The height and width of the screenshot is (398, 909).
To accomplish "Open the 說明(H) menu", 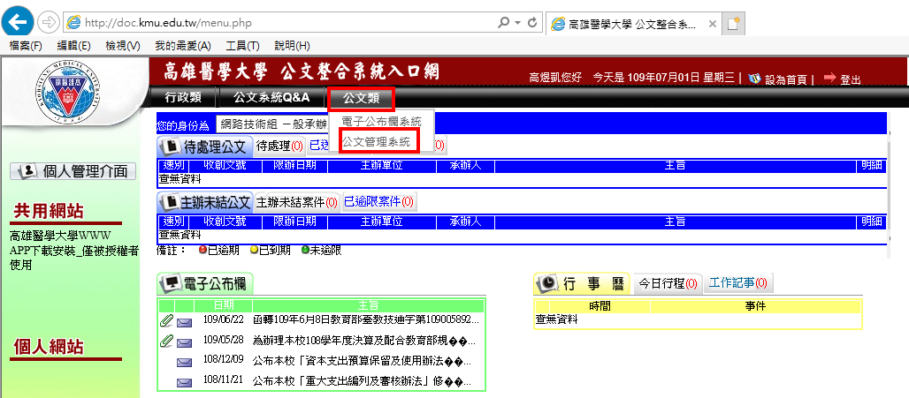I will 292,46.
